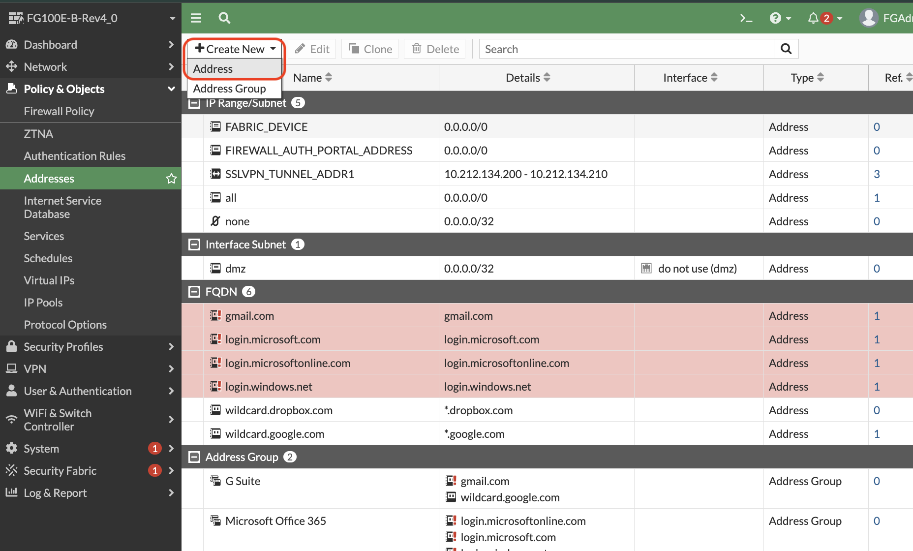Select the FABRIC_DEVICE address icon
The height and width of the screenshot is (551, 913).
click(215, 126)
